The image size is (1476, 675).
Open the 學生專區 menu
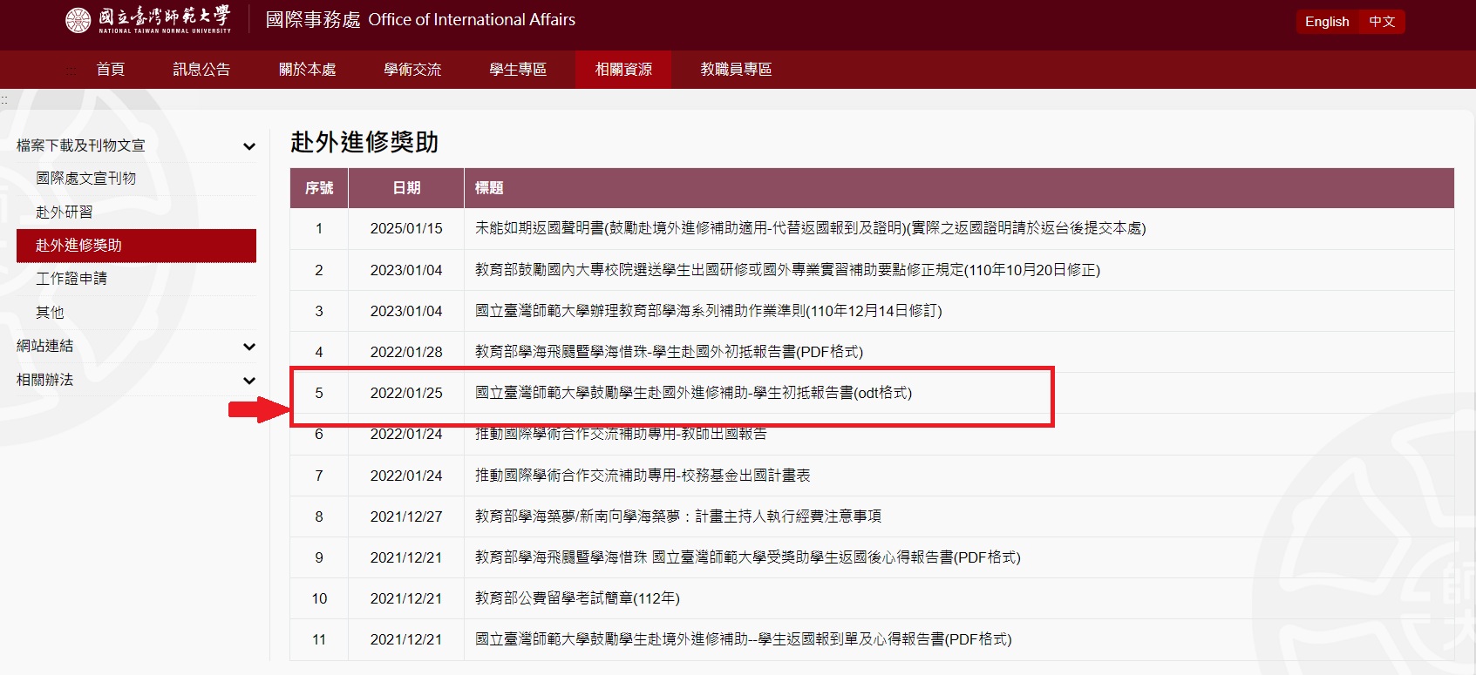point(517,70)
